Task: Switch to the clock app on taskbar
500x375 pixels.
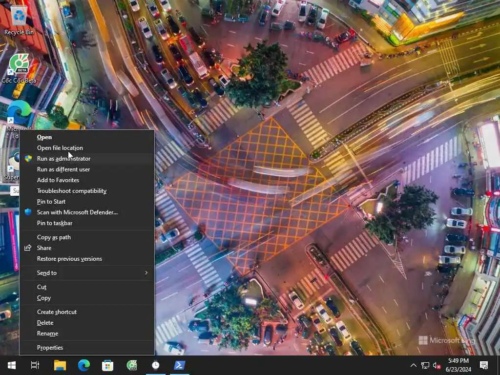Action: click(156, 365)
